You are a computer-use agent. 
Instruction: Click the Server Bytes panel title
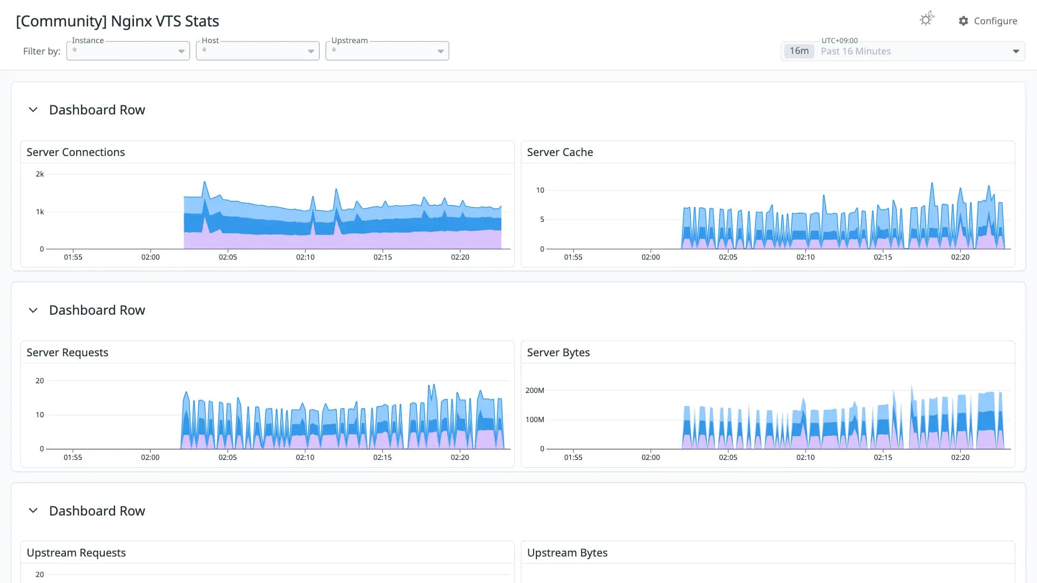(558, 352)
